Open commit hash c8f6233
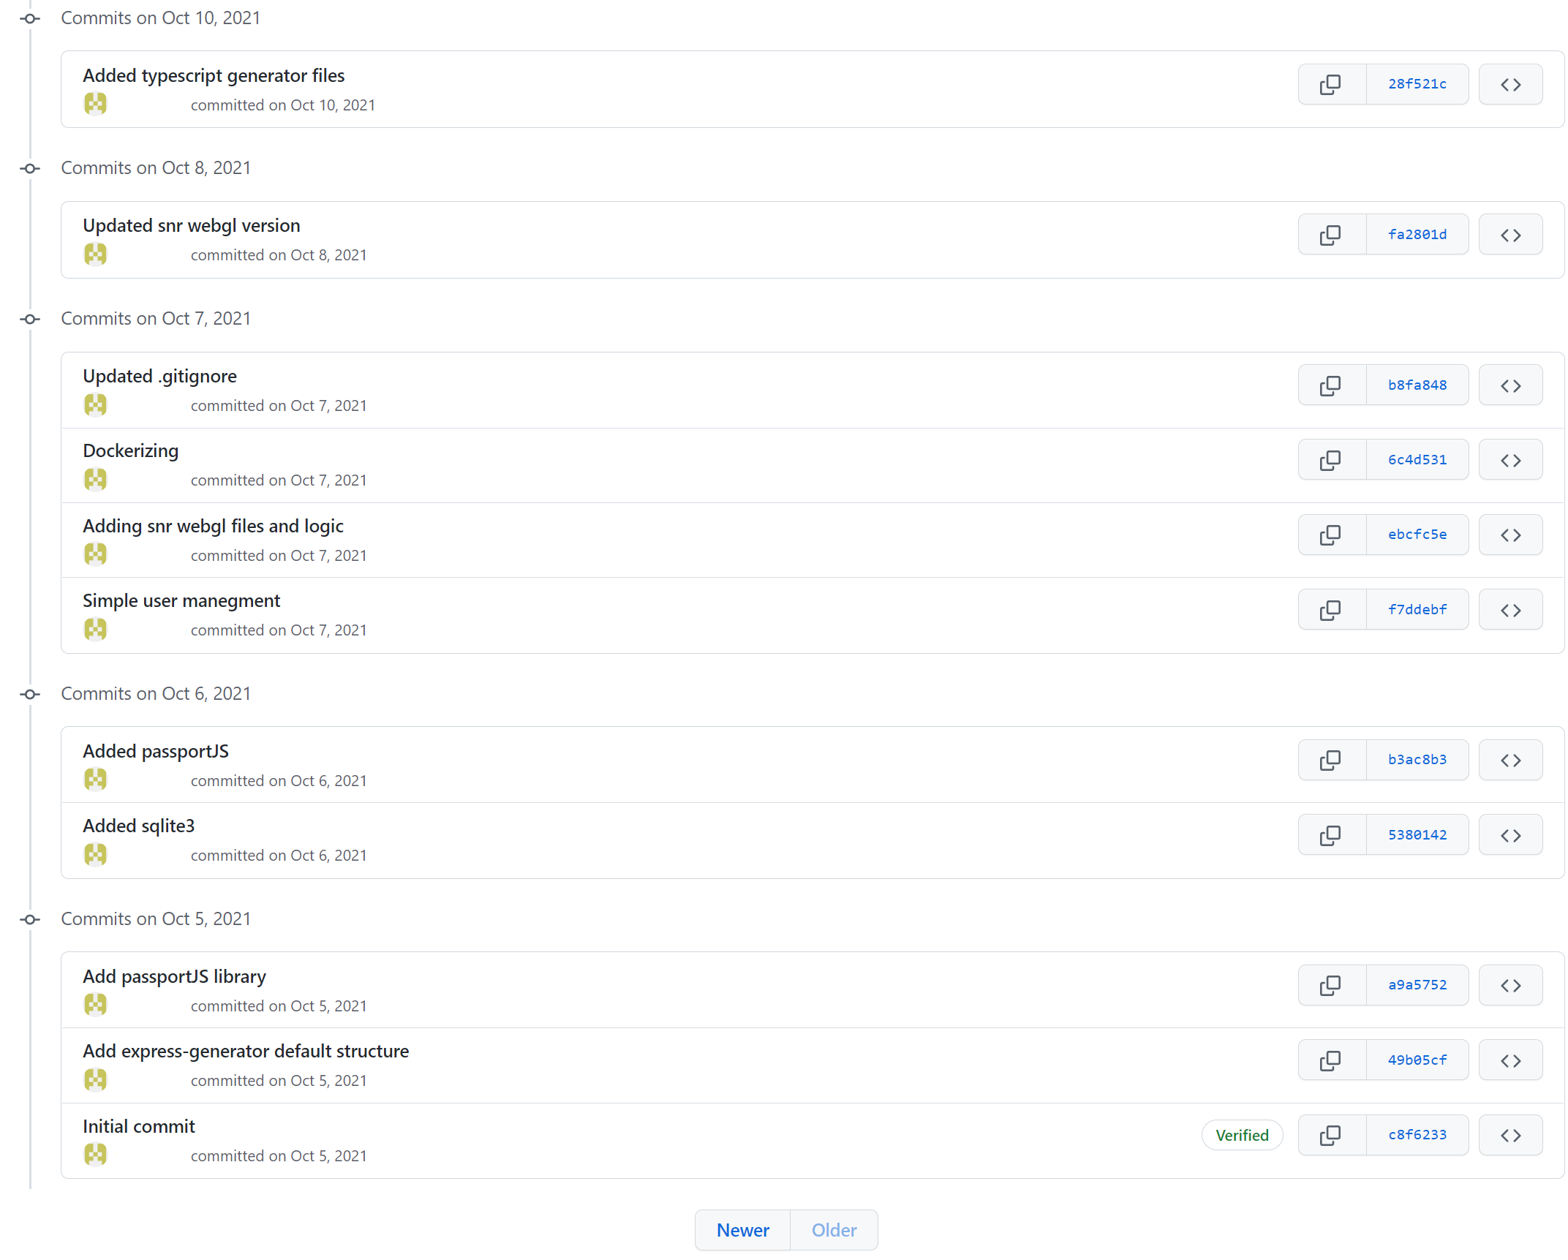Screen dimensions: 1568x1260 [1417, 1135]
